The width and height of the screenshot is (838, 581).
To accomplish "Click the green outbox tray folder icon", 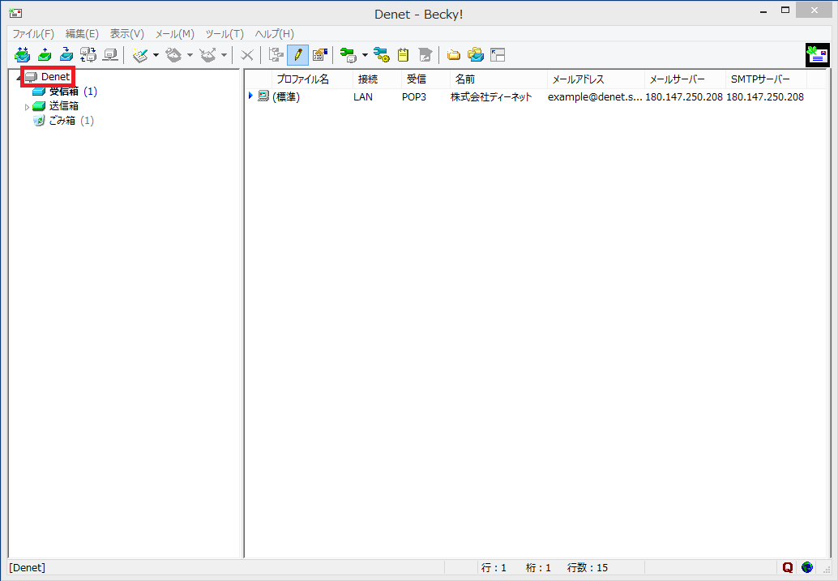I will pos(38,106).
